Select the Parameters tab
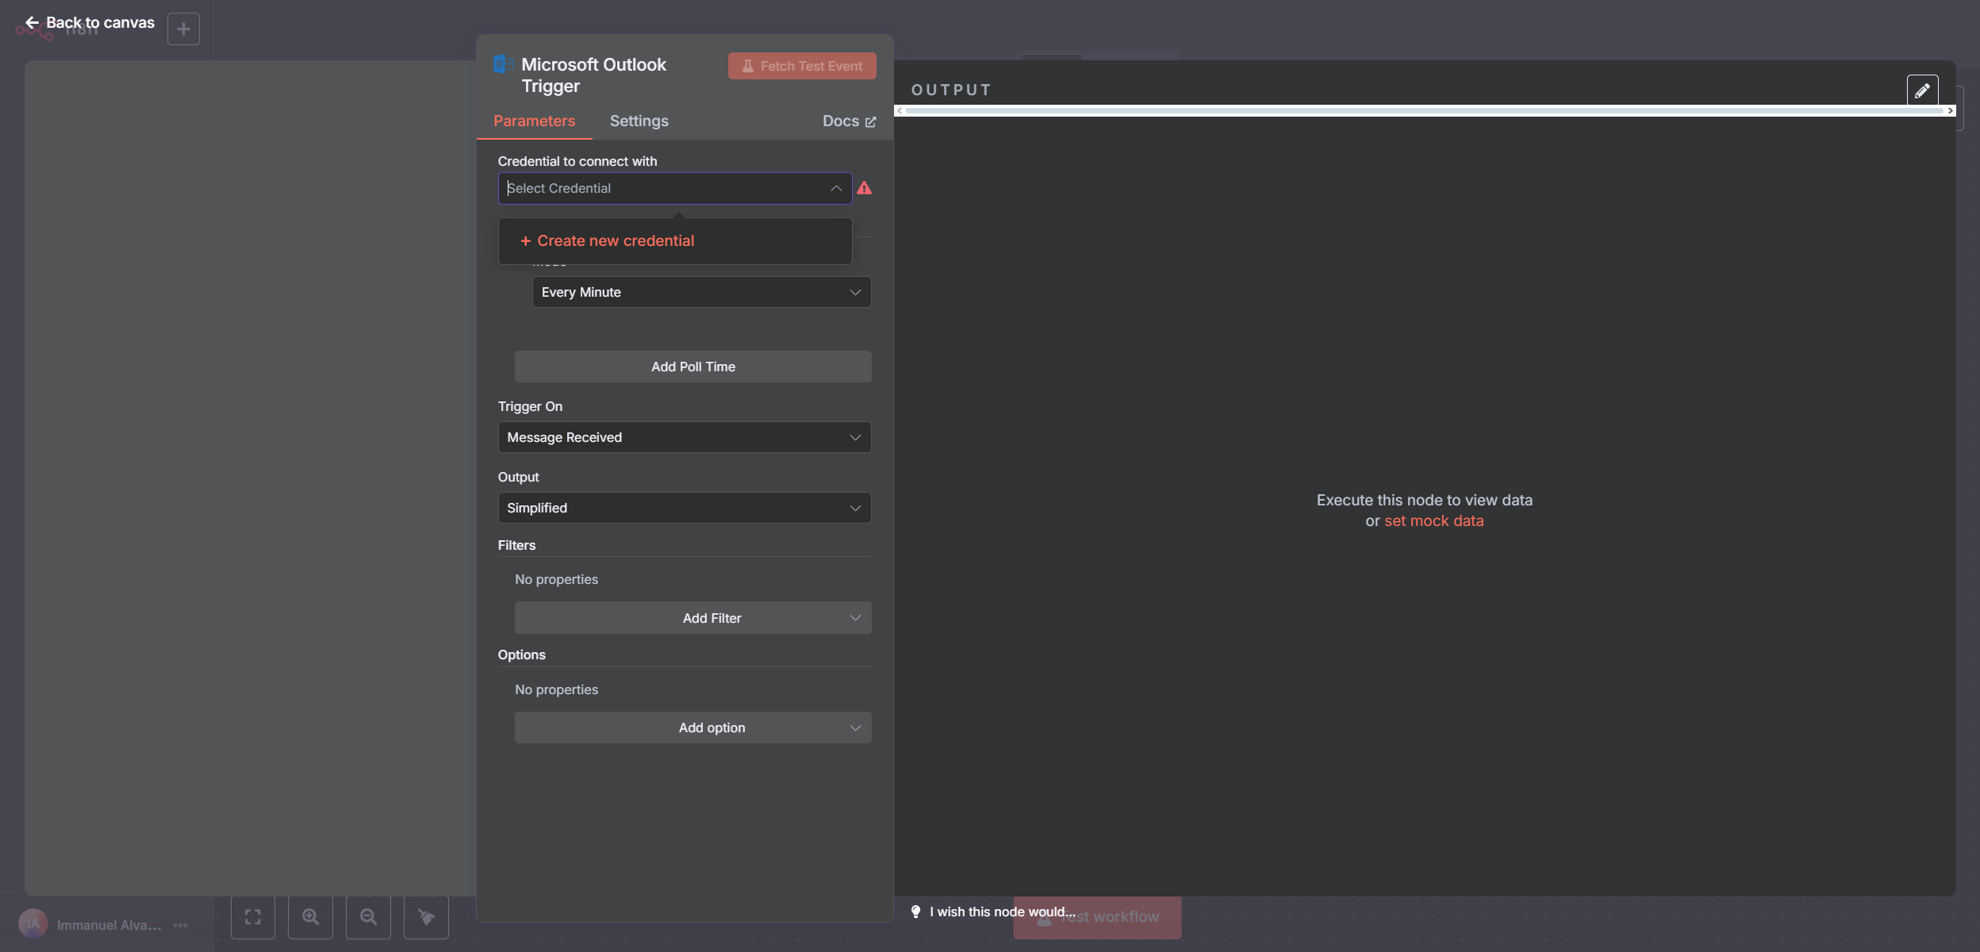This screenshot has height=952, width=1980. [534, 121]
